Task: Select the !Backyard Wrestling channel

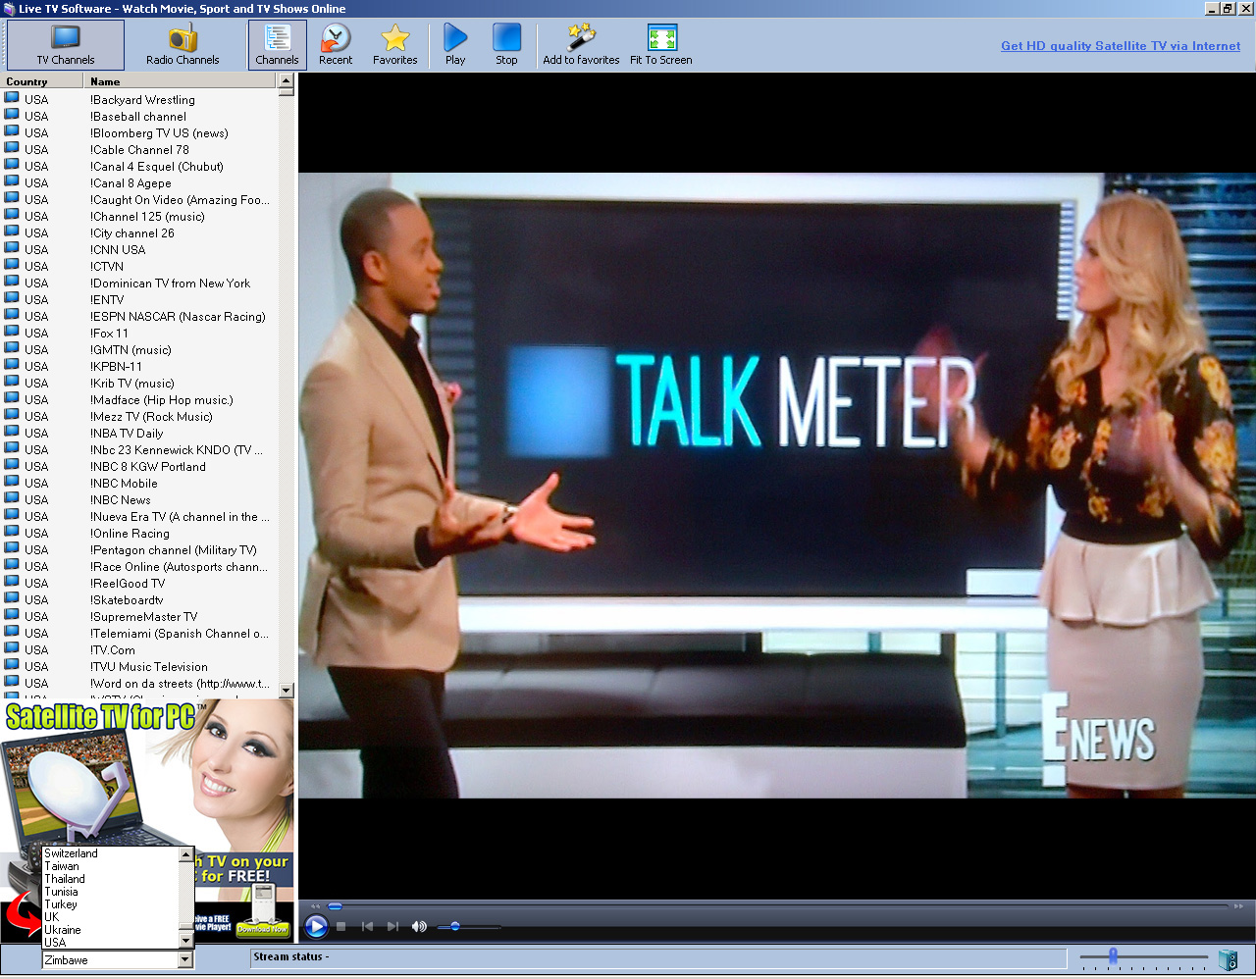Action: coord(142,100)
